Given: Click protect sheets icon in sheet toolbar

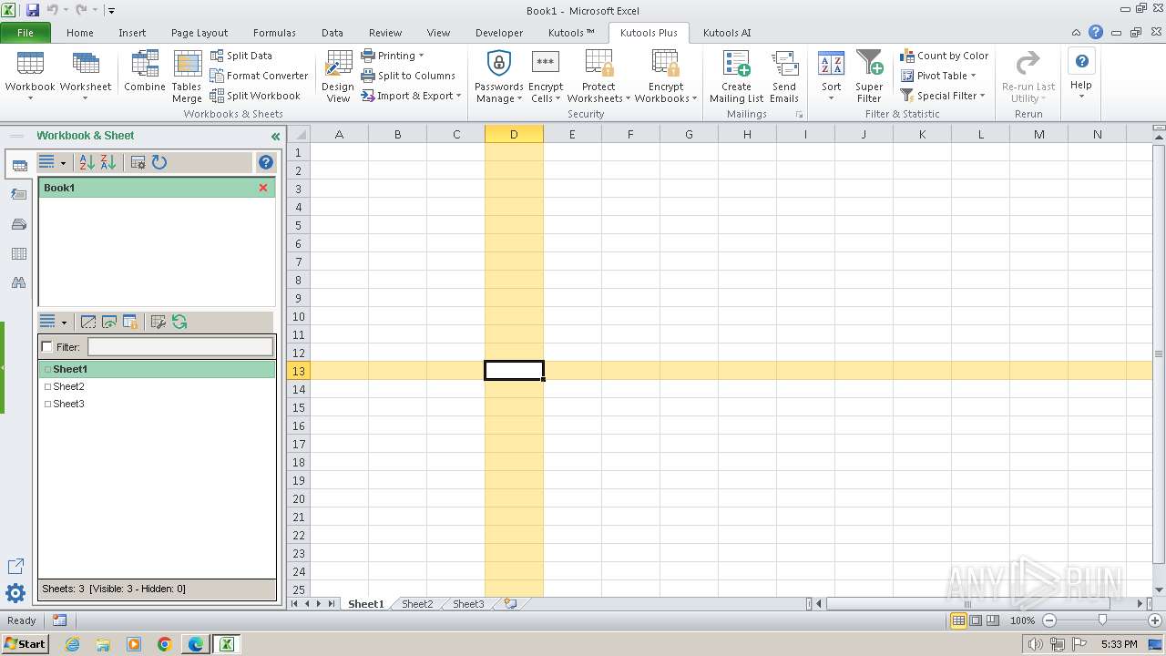Looking at the screenshot, I should click(x=130, y=322).
